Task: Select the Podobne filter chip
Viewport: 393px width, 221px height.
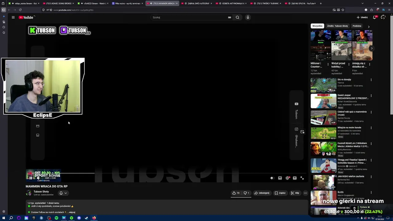Action: pyautogui.click(x=357, y=26)
